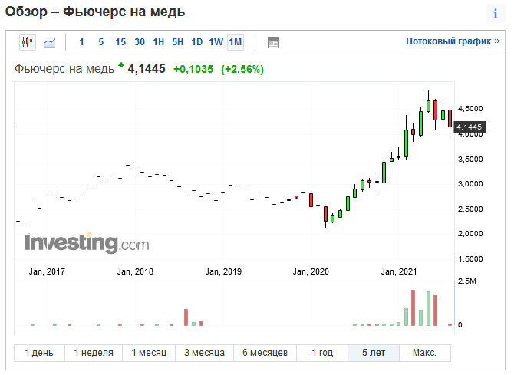Click the 1,5000 price axis label
514x375 pixels.
point(470,259)
